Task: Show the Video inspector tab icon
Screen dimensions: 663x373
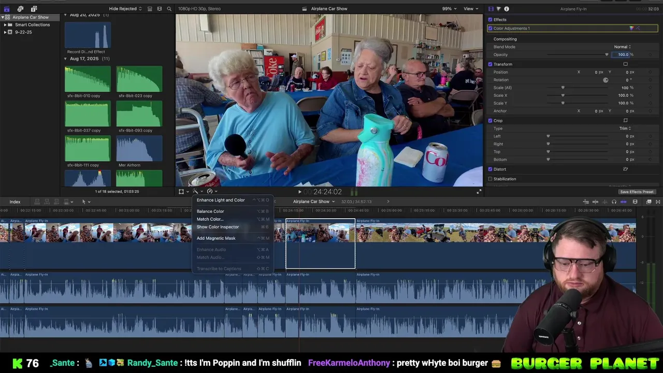Action: coord(491,9)
